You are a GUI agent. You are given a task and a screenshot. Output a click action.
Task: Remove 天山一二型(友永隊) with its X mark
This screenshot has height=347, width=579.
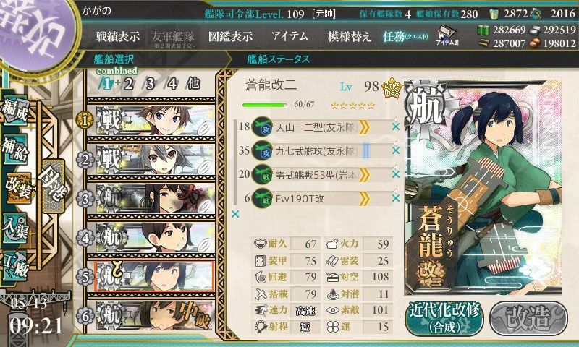point(395,127)
